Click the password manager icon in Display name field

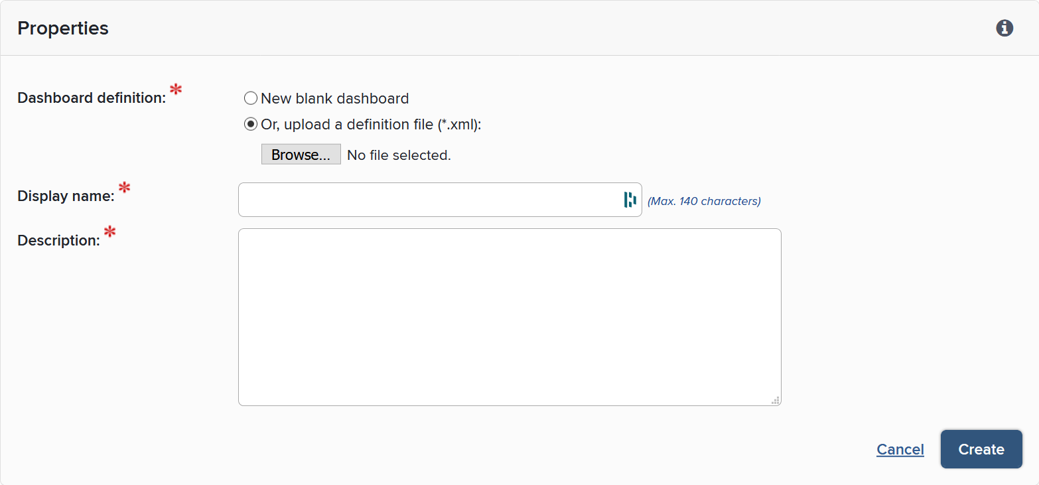[x=630, y=200]
